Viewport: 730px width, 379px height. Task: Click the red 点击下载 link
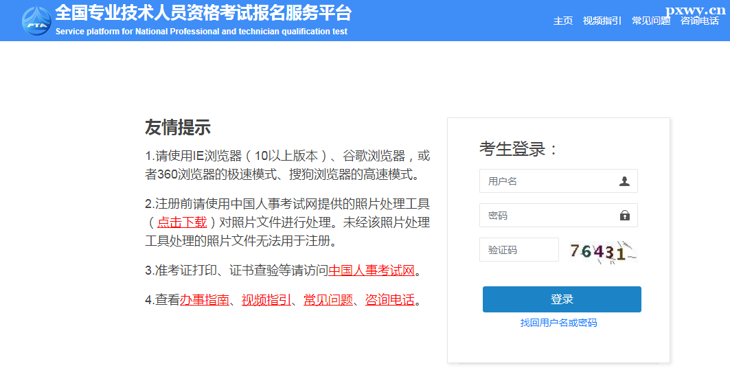click(x=182, y=222)
